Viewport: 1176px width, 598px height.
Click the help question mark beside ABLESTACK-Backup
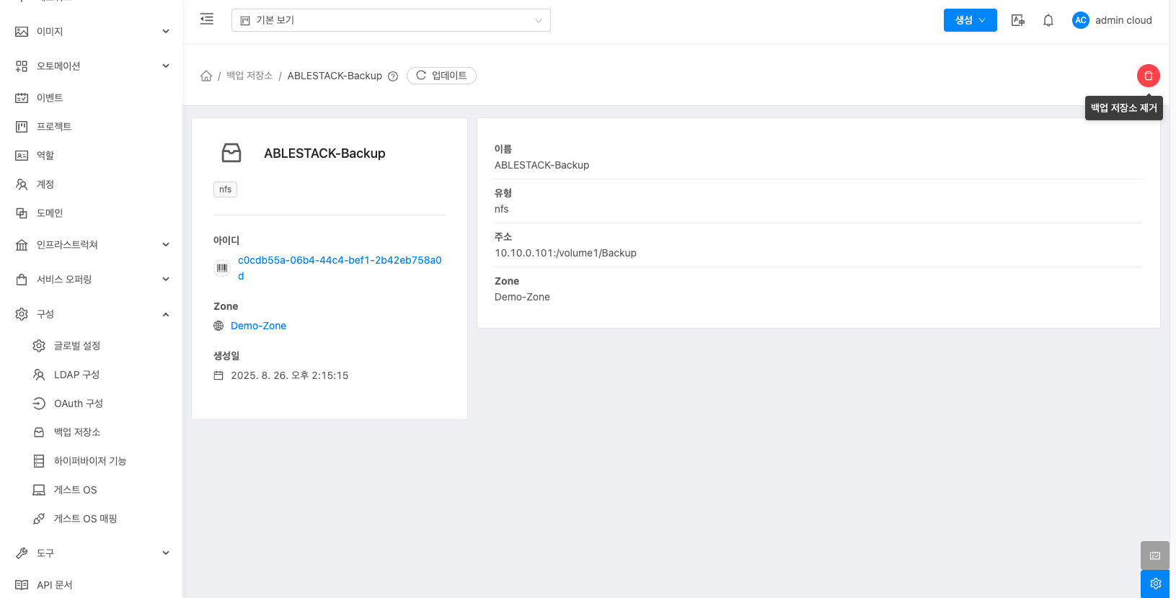click(393, 76)
